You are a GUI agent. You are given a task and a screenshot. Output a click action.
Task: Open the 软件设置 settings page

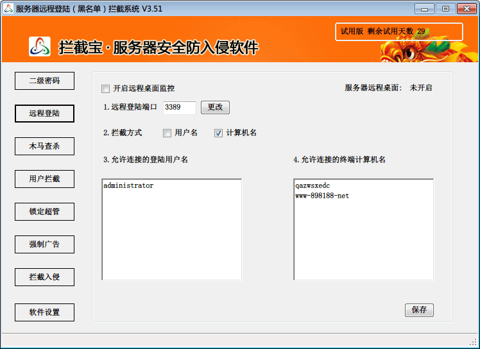(x=44, y=312)
